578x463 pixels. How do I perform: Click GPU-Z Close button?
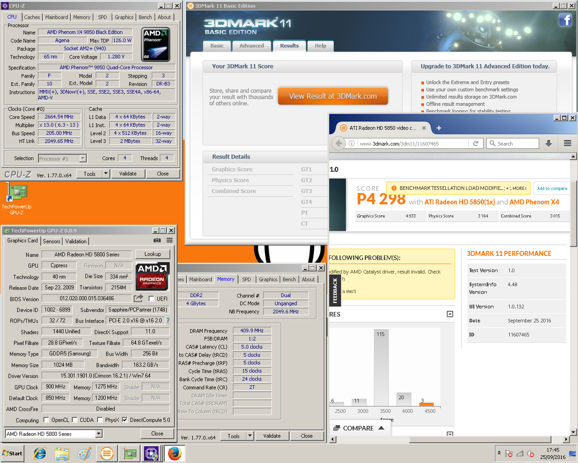157,434
